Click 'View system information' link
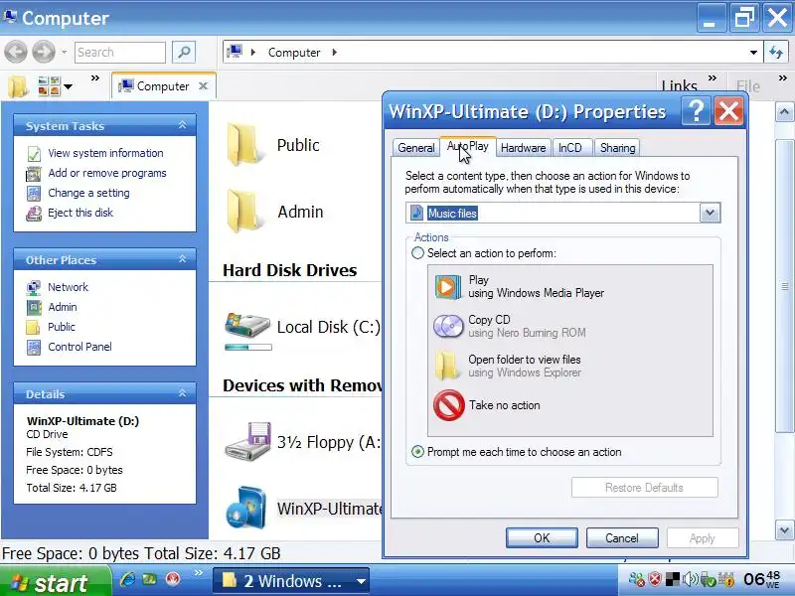The width and height of the screenshot is (795, 596). (105, 153)
